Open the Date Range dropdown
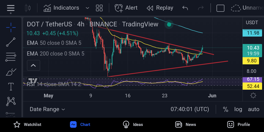This screenshot has height=132, width=264. [x=47, y=109]
